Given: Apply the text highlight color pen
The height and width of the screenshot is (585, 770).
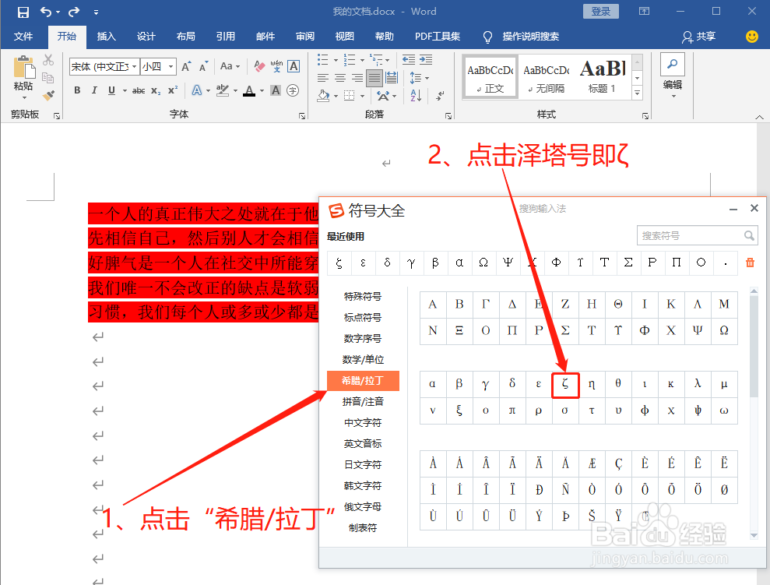Looking at the screenshot, I should pyautogui.click(x=223, y=90).
